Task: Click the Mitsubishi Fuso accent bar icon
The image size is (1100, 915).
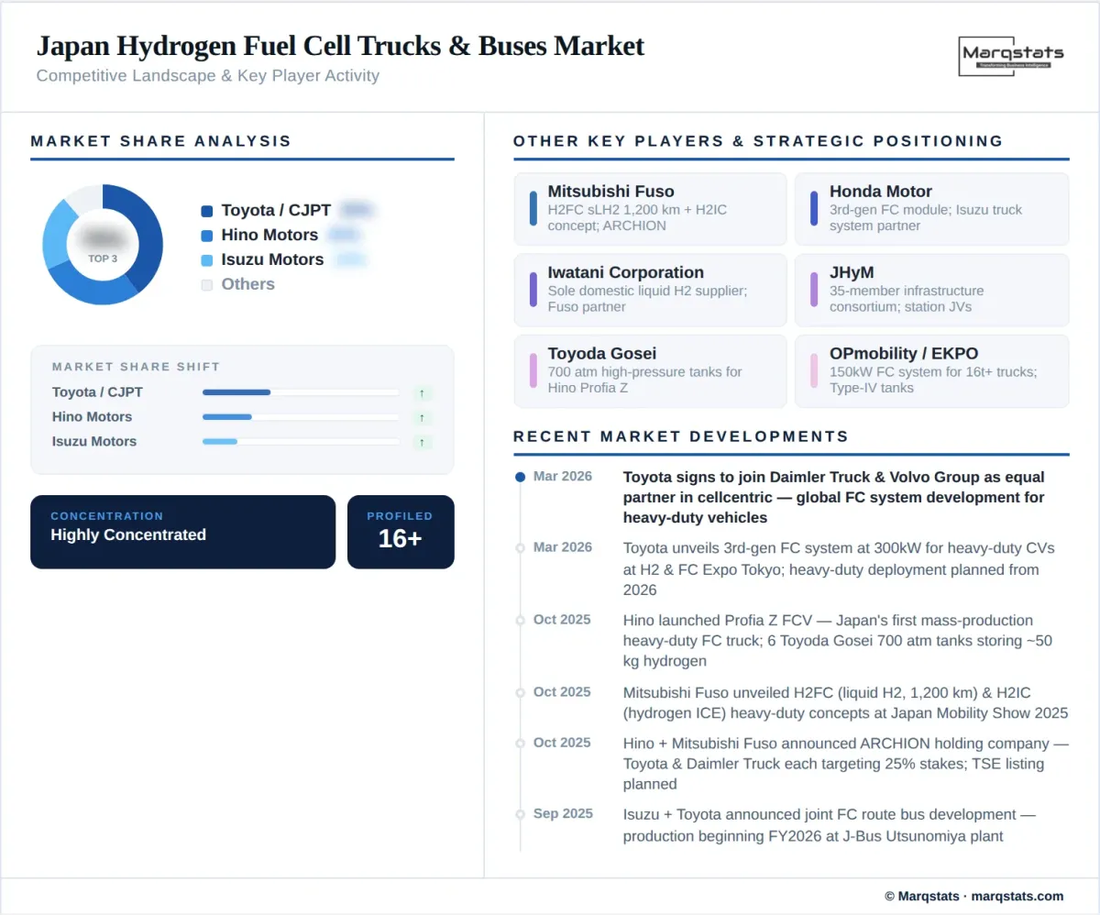Action: click(534, 209)
